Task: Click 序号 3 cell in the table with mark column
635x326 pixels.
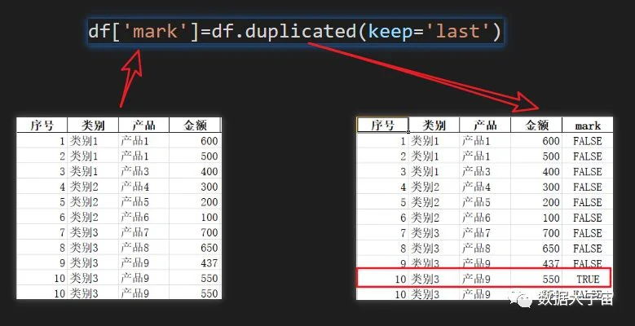Action: pos(382,172)
